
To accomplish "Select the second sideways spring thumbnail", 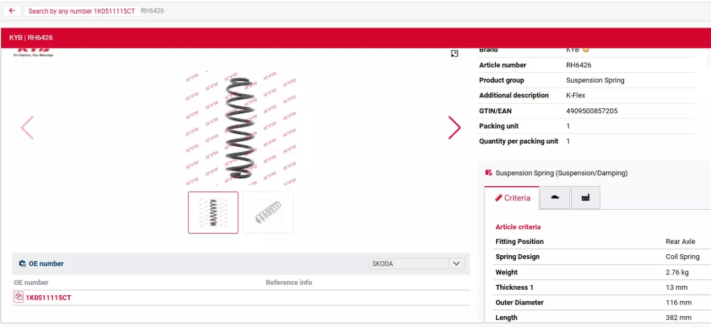I will (x=268, y=213).
